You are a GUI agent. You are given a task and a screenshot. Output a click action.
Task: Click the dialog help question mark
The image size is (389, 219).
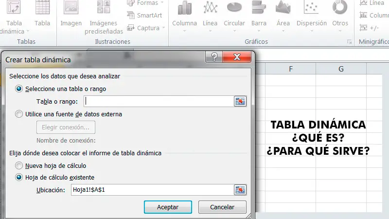(x=214, y=57)
